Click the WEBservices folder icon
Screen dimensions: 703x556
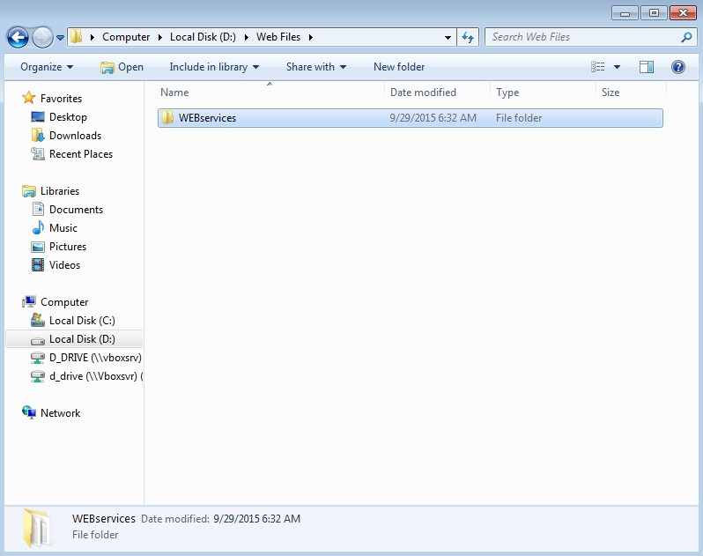coord(167,118)
